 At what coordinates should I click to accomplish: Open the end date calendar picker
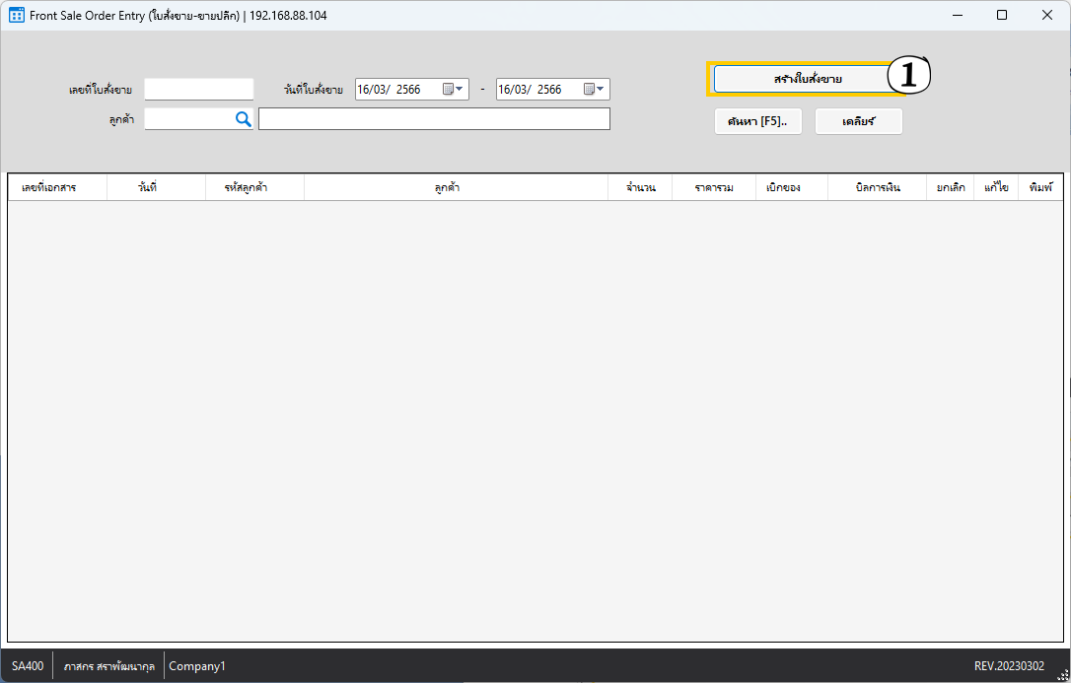[594, 90]
